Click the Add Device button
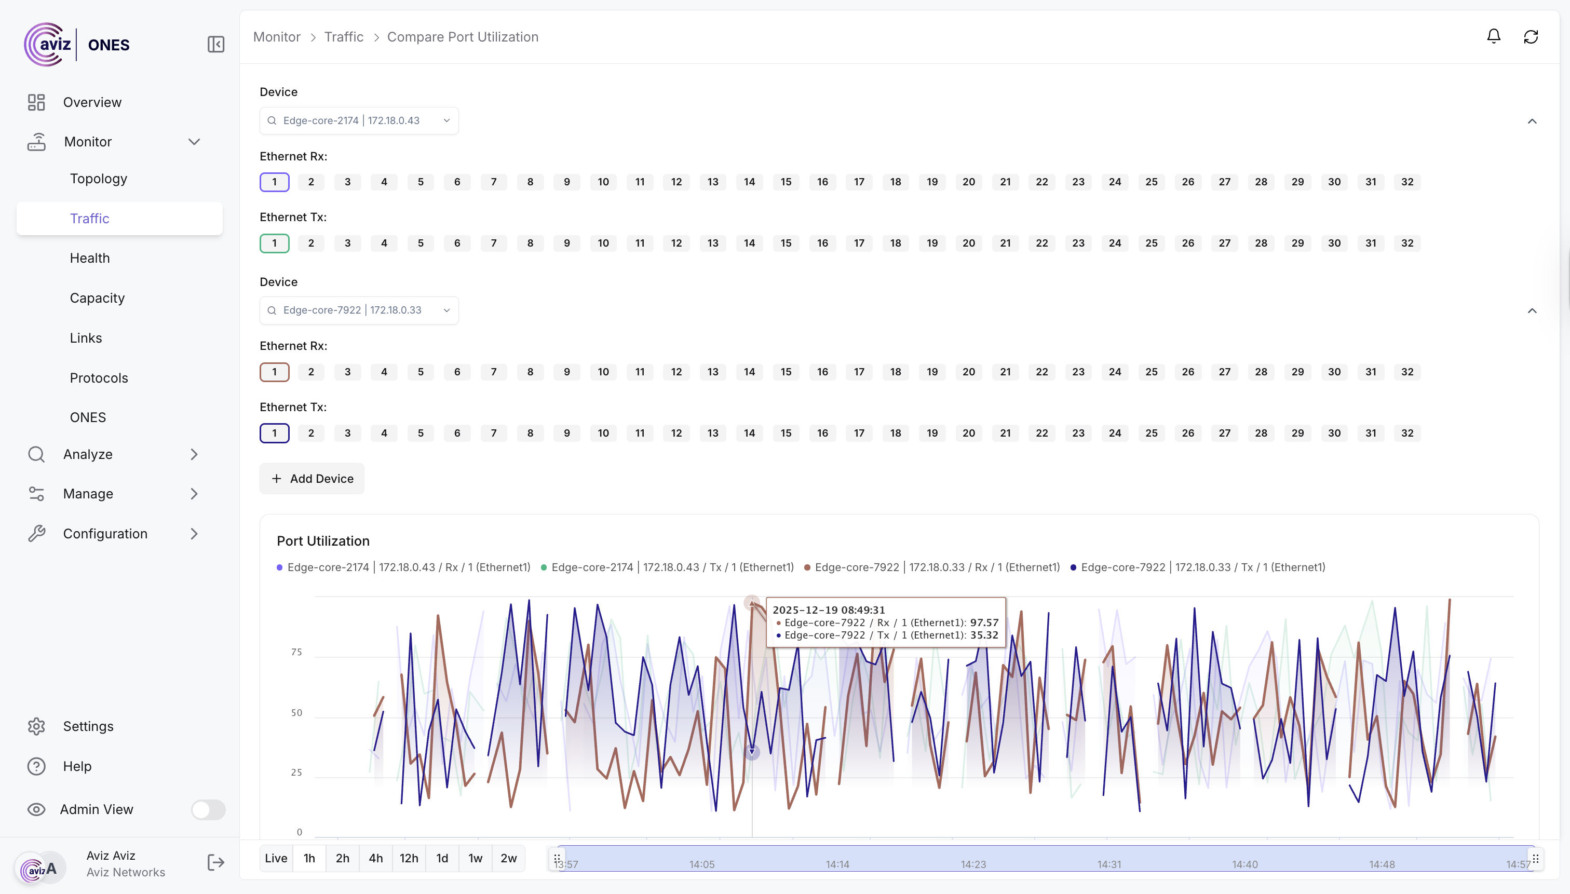 click(312, 479)
